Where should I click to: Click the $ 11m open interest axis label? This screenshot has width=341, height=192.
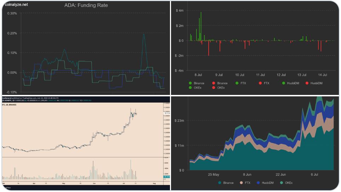(179, 145)
